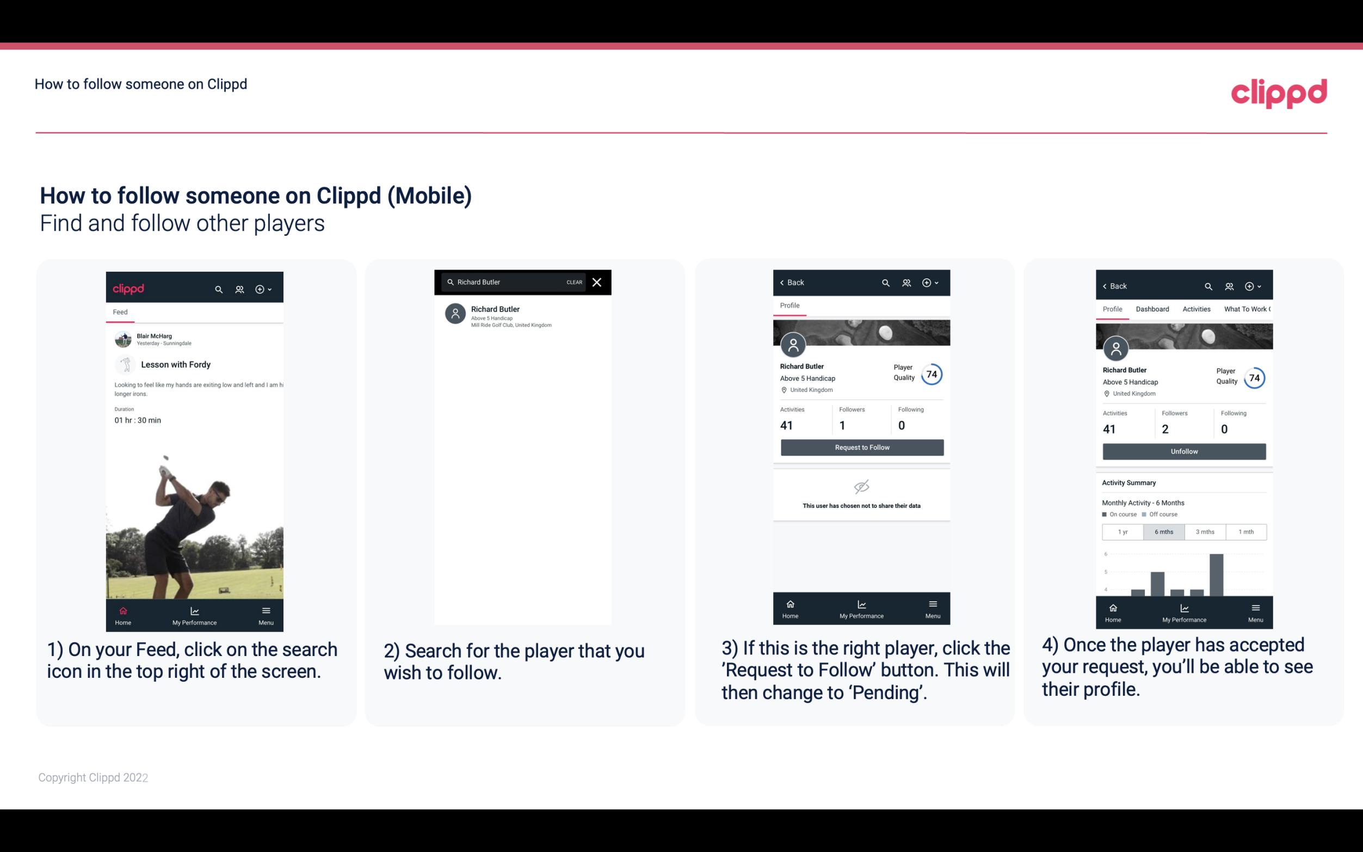
Task: Select the Dashboard tab on player page
Action: (x=1152, y=309)
